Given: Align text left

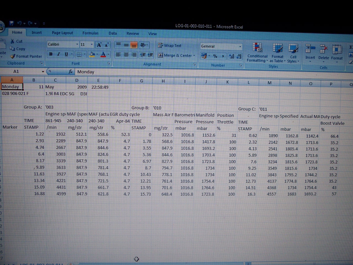Looking at the screenshot, I should (x=118, y=55).
